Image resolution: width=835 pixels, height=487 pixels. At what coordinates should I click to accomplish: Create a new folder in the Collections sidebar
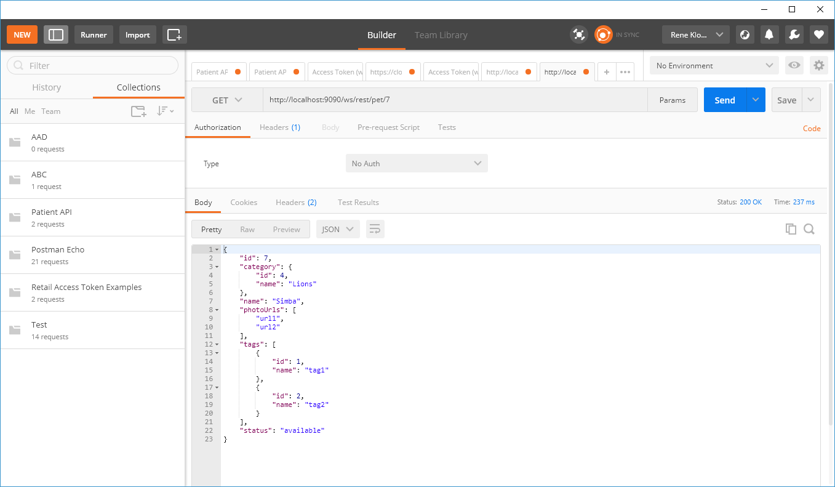click(x=138, y=111)
